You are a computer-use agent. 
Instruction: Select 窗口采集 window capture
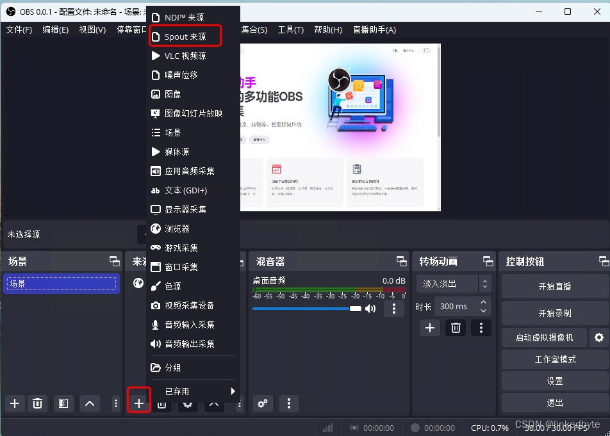click(x=193, y=267)
